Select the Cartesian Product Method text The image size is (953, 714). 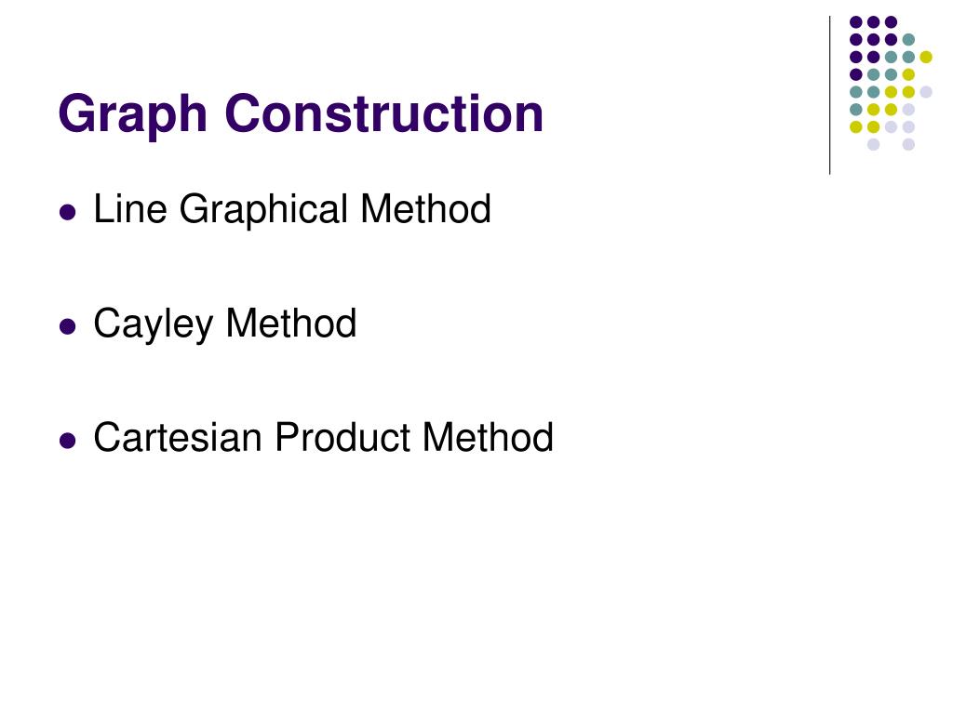pos(323,437)
